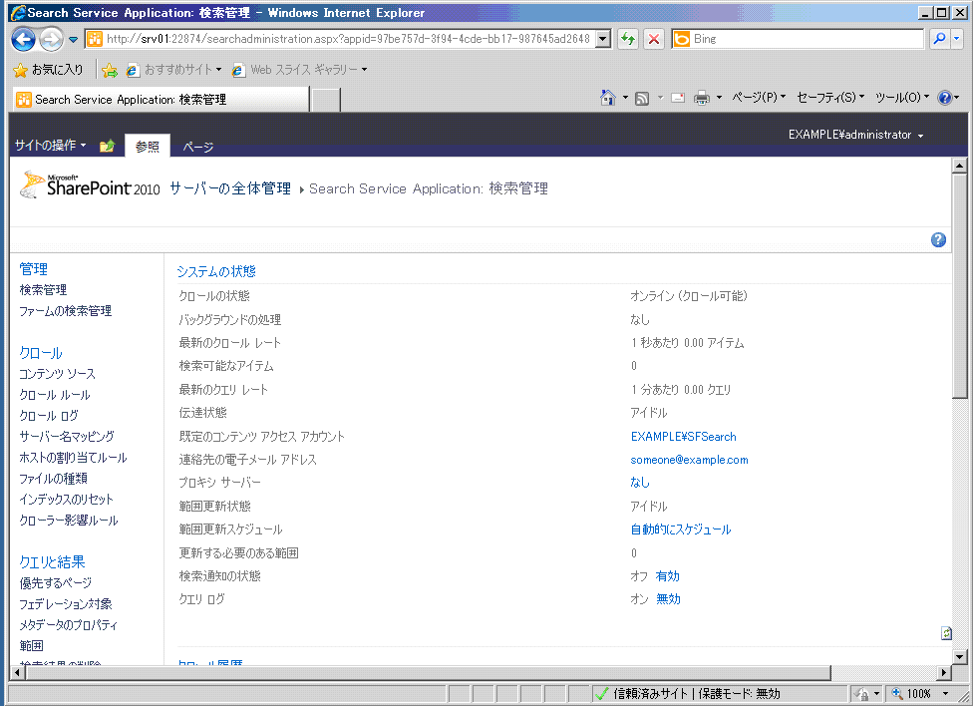
Task: Open a new blank browser tab
Action: (326, 100)
